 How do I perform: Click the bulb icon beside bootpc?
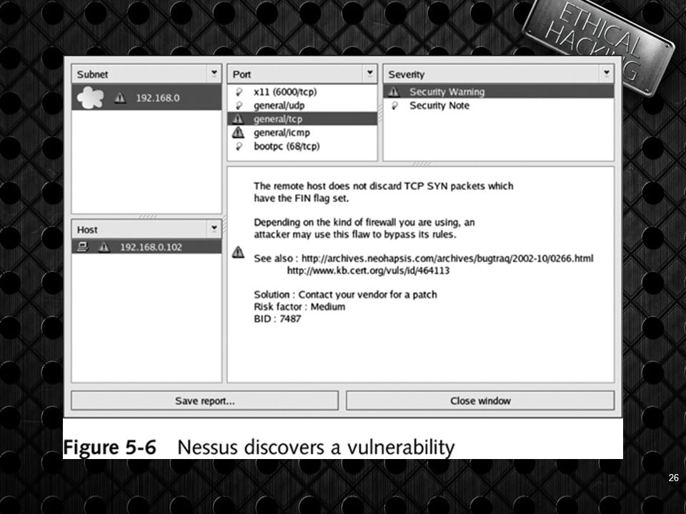coord(239,146)
